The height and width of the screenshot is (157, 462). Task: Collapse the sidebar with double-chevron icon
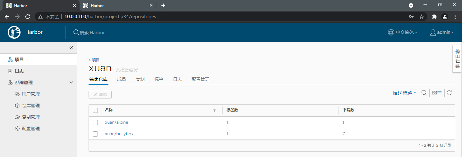coord(71,48)
